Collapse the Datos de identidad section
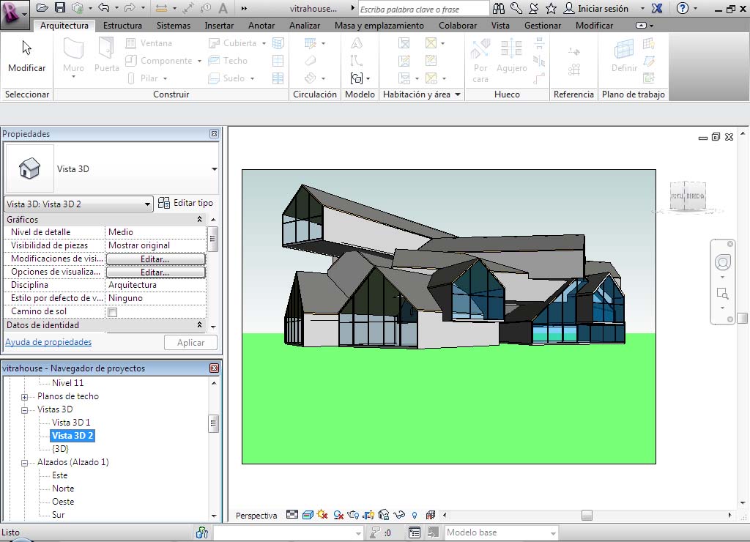 point(199,325)
